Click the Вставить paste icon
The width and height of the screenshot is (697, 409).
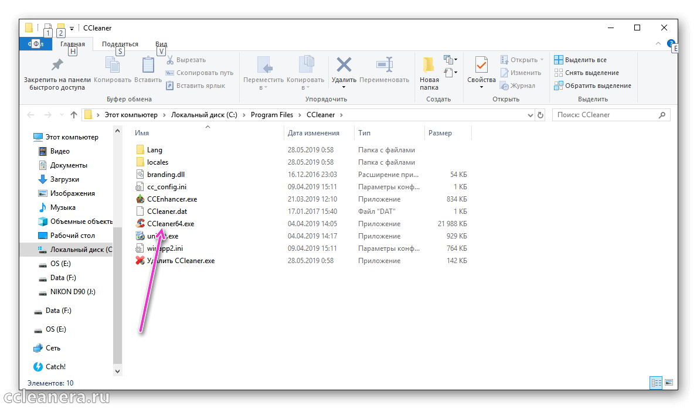pyautogui.click(x=148, y=65)
